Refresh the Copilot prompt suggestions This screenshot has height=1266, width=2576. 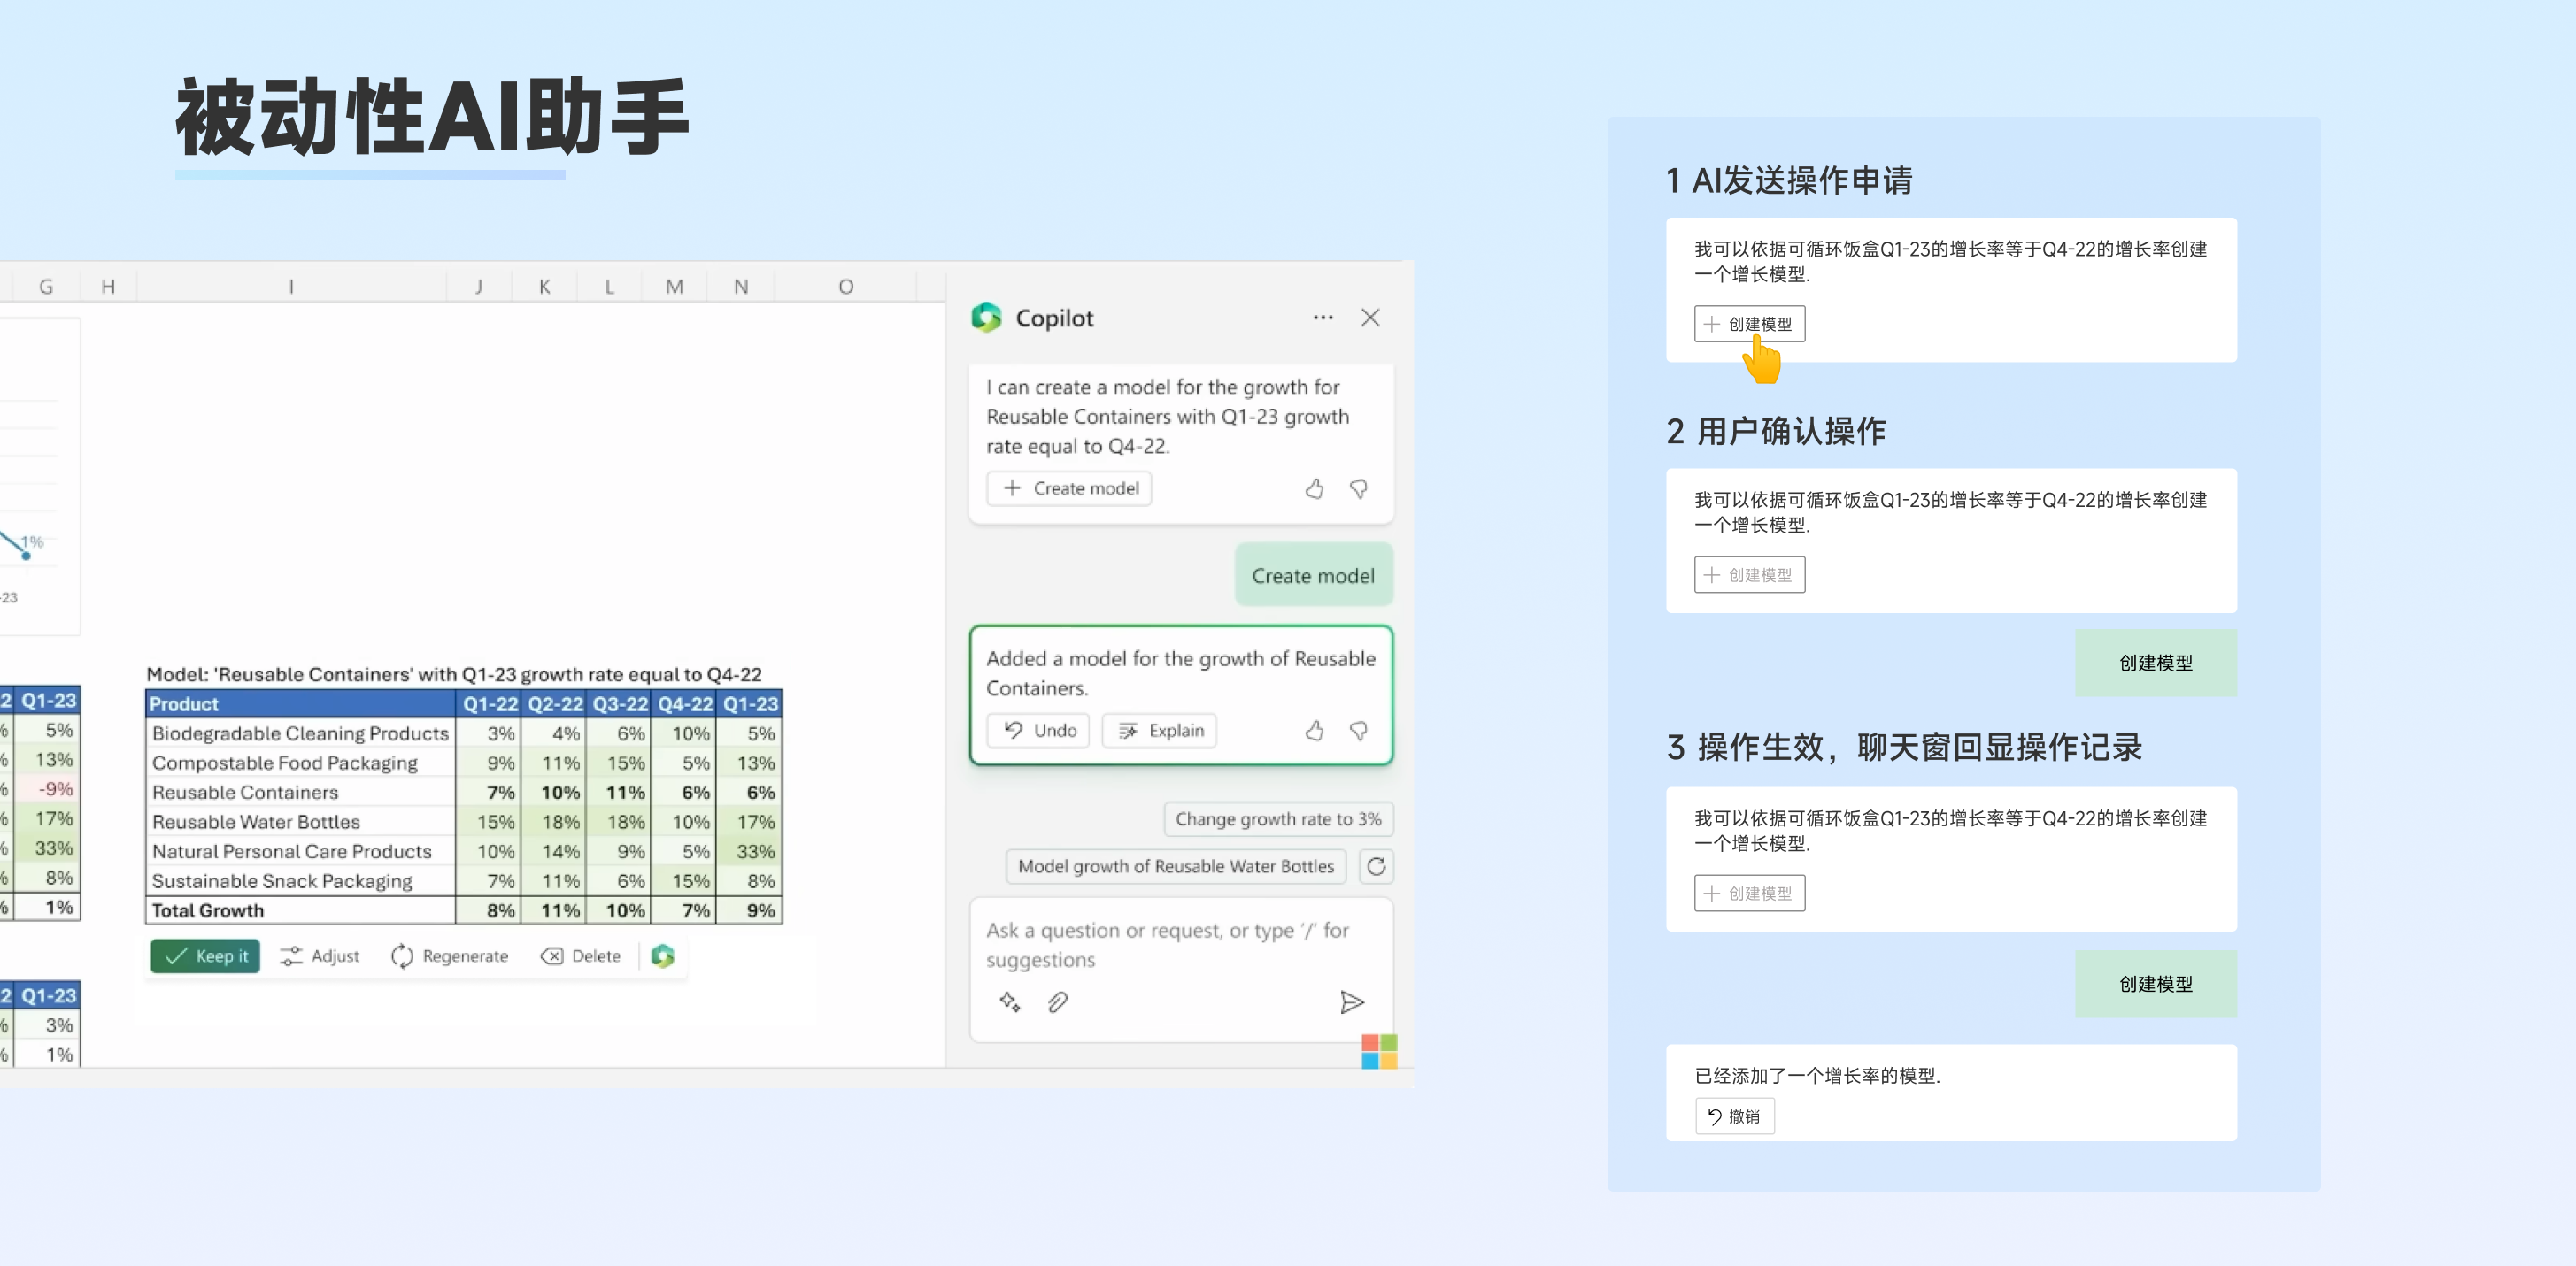[1376, 866]
